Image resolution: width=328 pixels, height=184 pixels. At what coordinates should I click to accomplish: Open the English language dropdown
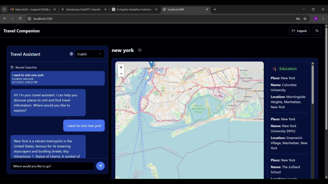(x=90, y=54)
